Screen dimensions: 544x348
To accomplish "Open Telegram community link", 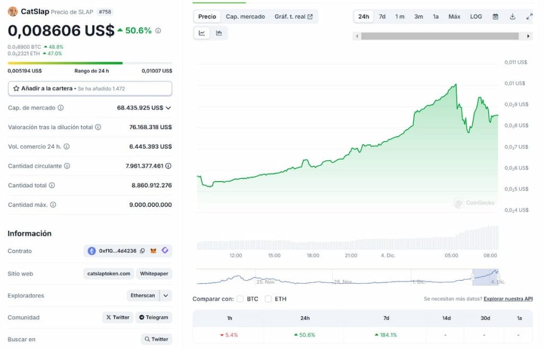I will [154, 317].
